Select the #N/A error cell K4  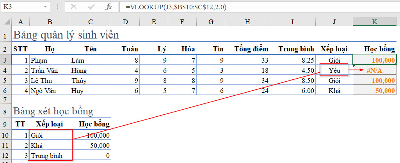point(375,70)
